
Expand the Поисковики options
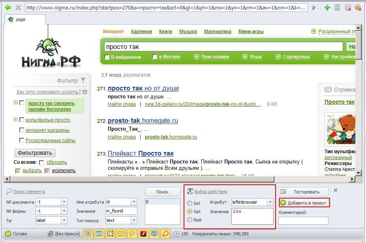212,57
